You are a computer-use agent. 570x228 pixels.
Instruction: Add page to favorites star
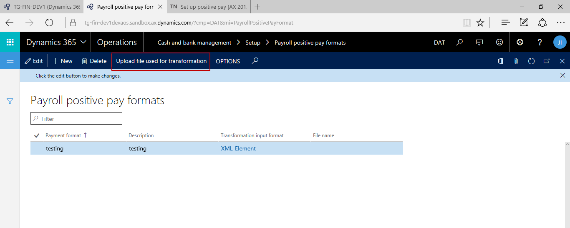coord(480,23)
